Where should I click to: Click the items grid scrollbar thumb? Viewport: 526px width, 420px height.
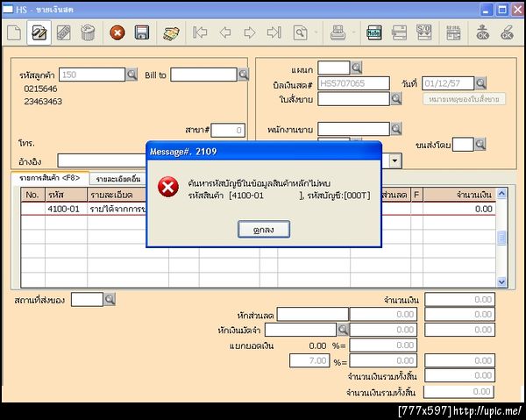[501, 238]
